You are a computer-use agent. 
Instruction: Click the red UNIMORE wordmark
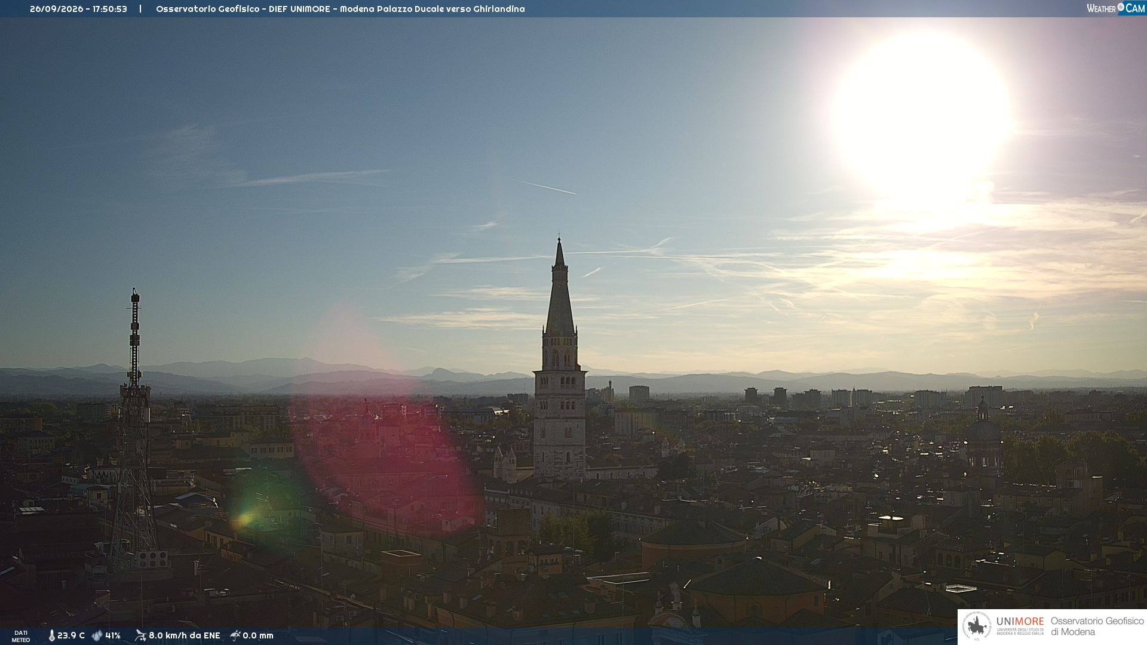[x=1020, y=622]
